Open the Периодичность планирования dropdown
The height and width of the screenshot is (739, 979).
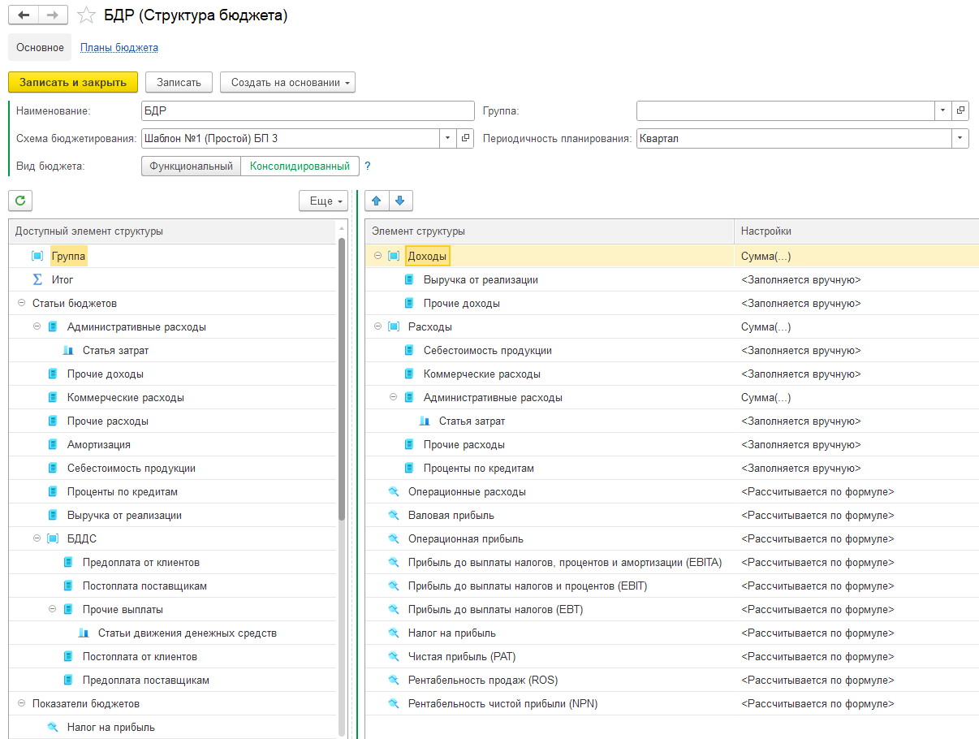[x=961, y=138]
